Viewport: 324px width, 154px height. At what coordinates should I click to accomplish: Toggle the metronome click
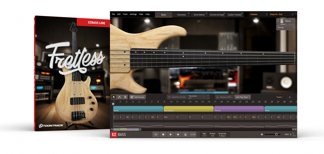185,134
